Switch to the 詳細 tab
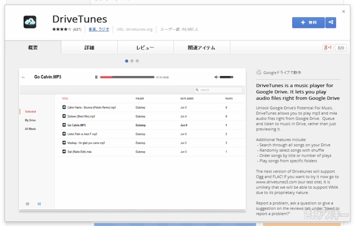 89,47
